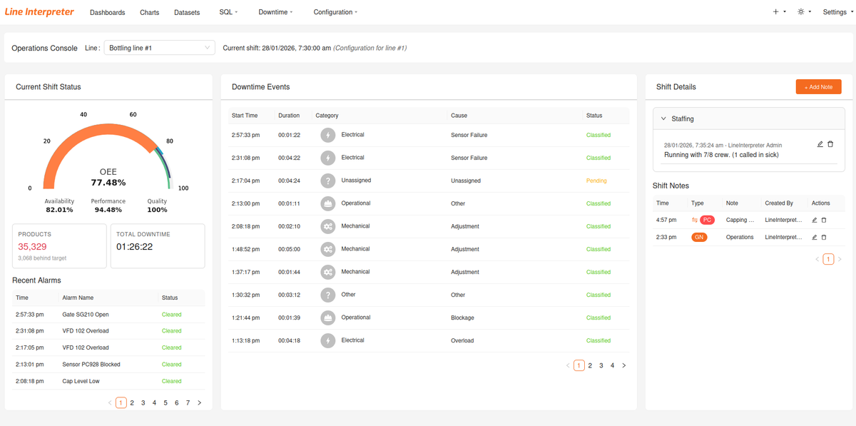Edit the Staffing note with pencil icon
856x426 pixels.
(x=820, y=144)
